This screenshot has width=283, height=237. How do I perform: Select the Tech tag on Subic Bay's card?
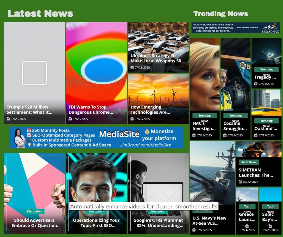270,206
